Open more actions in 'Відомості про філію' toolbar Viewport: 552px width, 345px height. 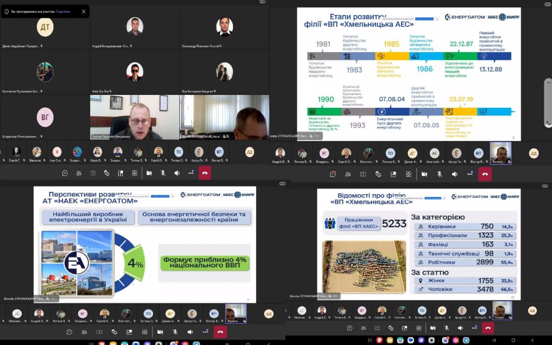(x=474, y=328)
